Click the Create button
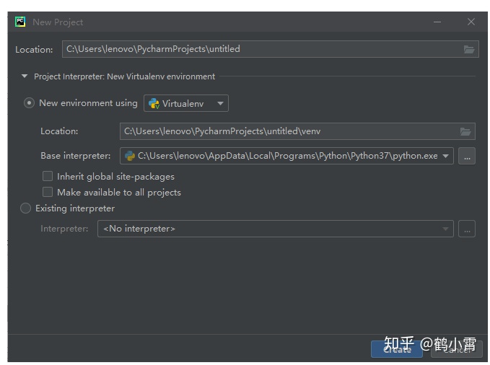This screenshot has width=490, height=365. click(x=397, y=349)
